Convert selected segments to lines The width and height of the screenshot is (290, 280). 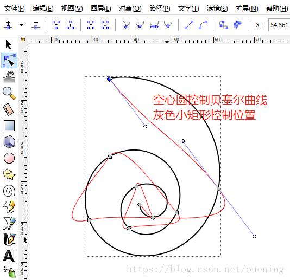[x=189, y=25]
